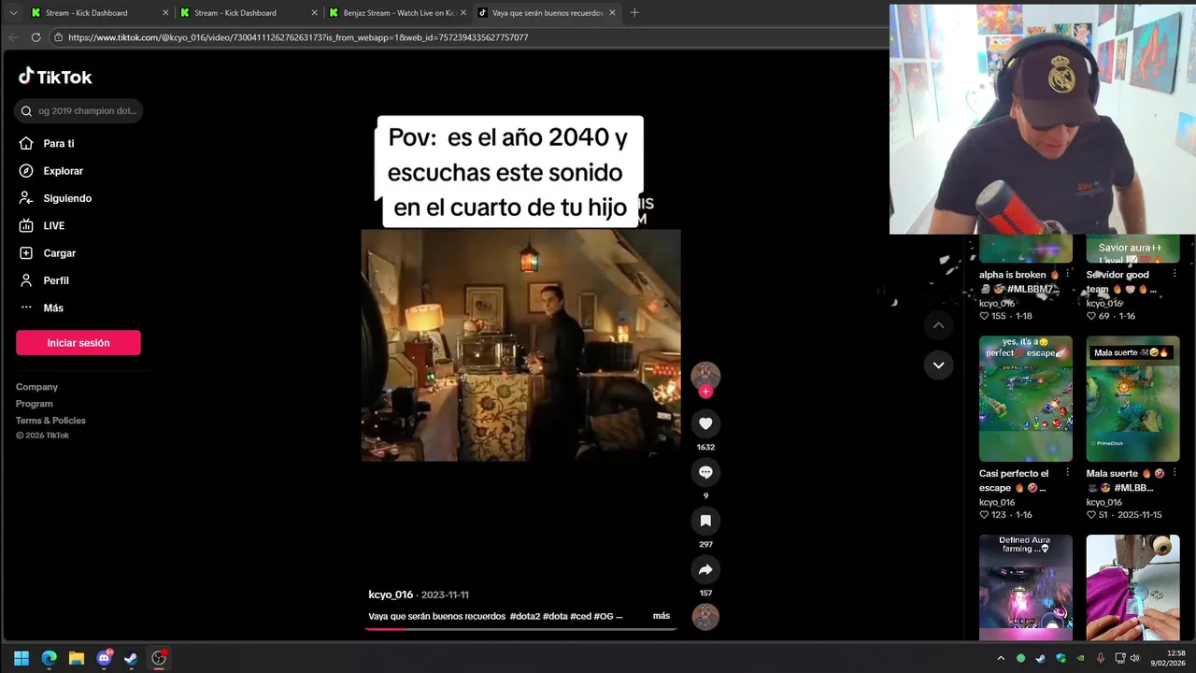Open kcyo_016 profile under video
Screen dimensions: 1196x673
point(391,594)
